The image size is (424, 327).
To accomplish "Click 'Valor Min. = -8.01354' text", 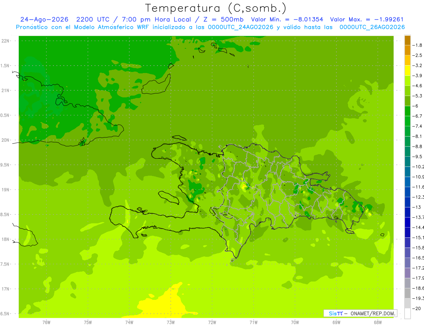I will pos(287,19).
